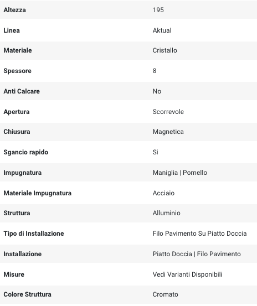Select the Maniglia | Pomello value
The image size is (257, 306).
pos(180,173)
